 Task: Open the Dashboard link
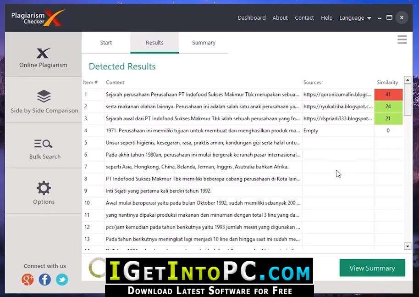point(252,18)
